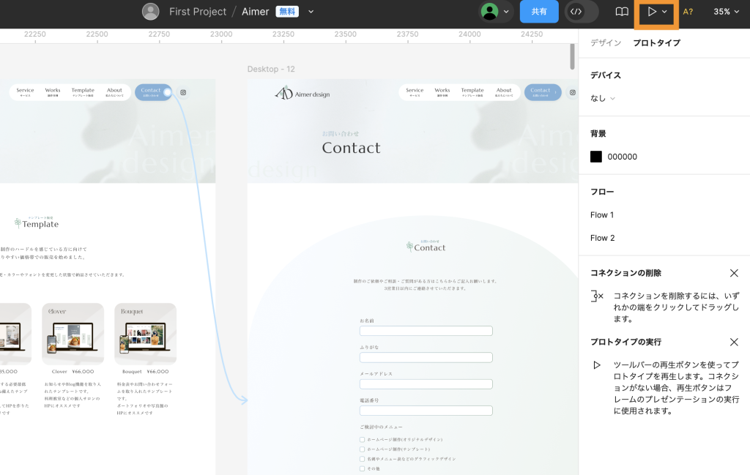
Task: Click the black 背景 color swatch
Action: point(596,157)
